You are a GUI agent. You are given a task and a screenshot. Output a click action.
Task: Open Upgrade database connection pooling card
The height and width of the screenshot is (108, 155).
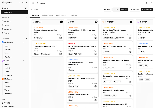click(48, 33)
